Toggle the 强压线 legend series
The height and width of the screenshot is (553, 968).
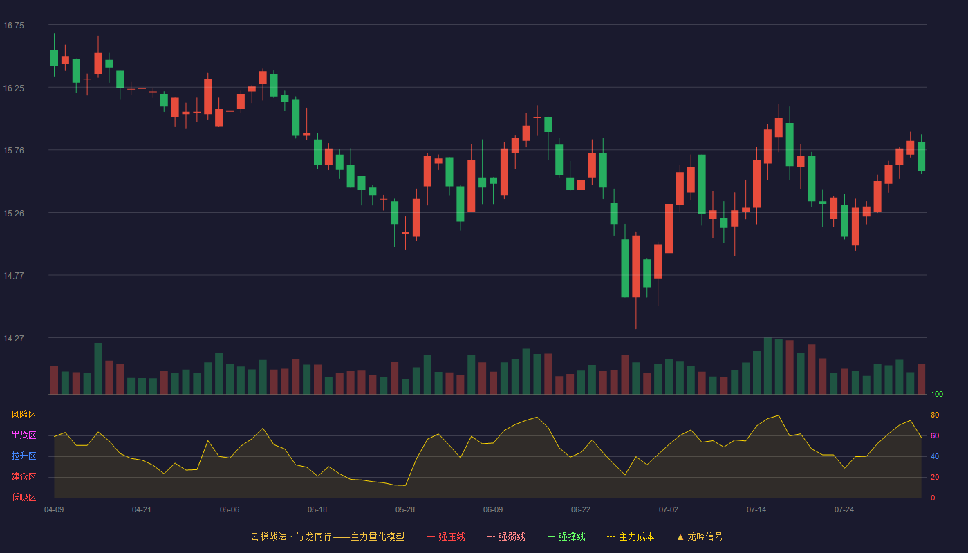point(446,536)
